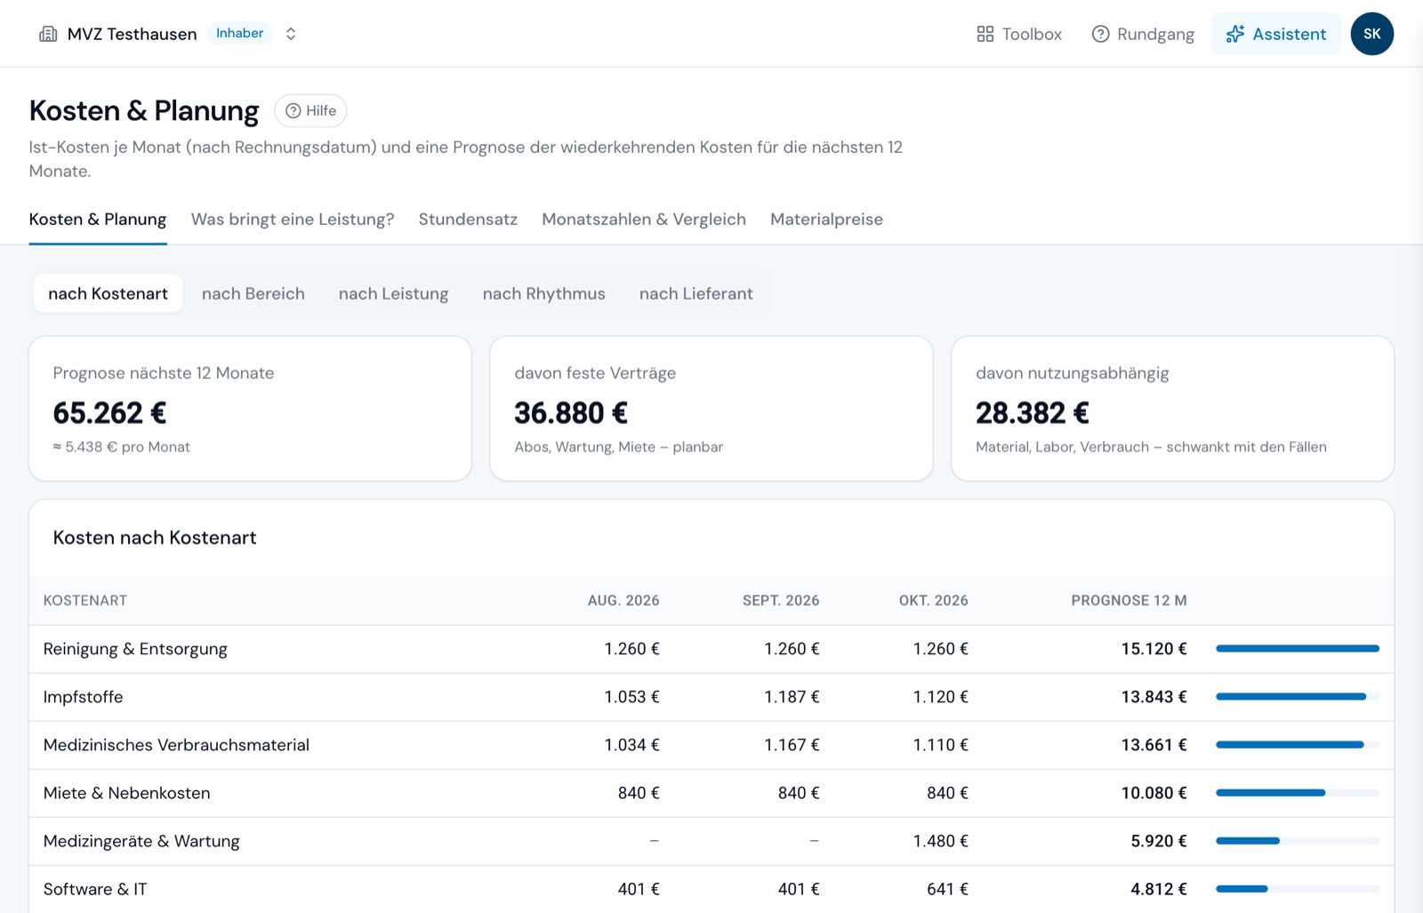Click the 28.382 € usage-dependent value
Viewport: 1423px width, 913px height.
point(1033,413)
